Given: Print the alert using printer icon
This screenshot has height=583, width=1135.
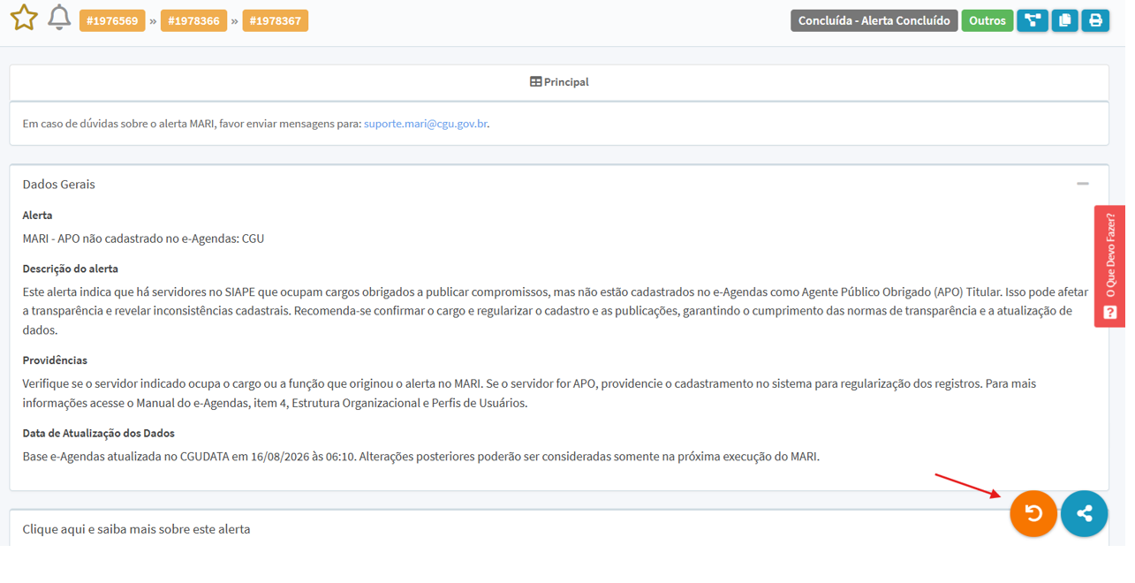Looking at the screenshot, I should click(1095, 20).
